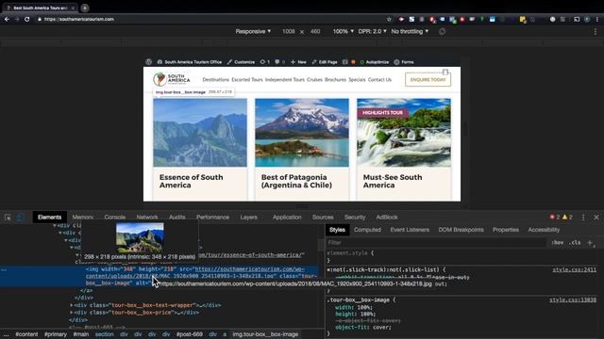
Task: Click New in the WordPress admin bar
Action: tap(298, 62)
